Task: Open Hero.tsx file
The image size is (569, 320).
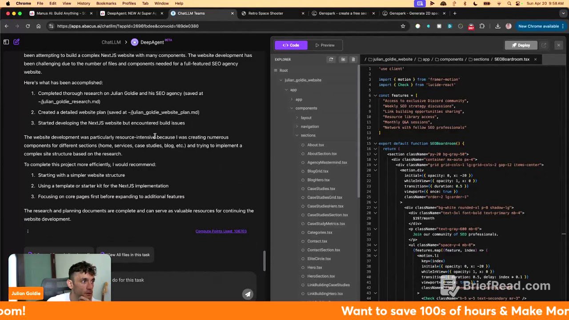Action: coord(314,268)
